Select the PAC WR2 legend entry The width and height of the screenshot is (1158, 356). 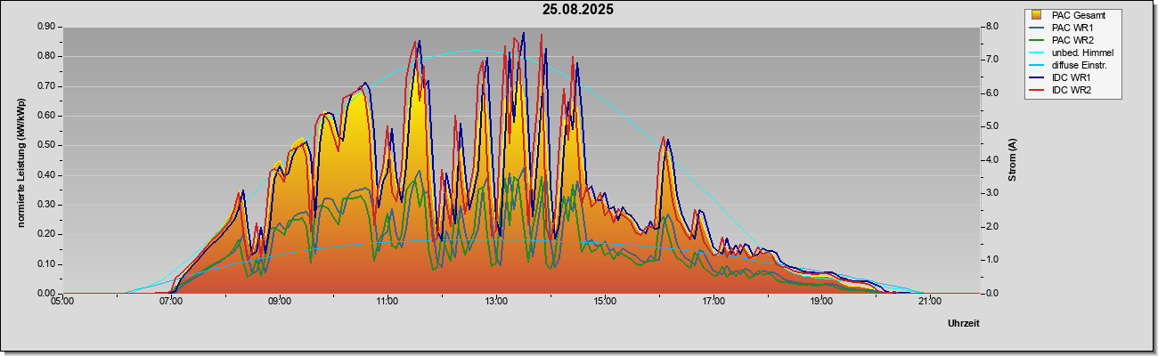(x=1072, y=41)
